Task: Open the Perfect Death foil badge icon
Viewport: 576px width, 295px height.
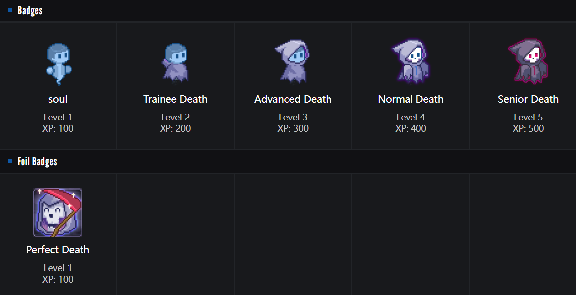Action: pos(58,213)
